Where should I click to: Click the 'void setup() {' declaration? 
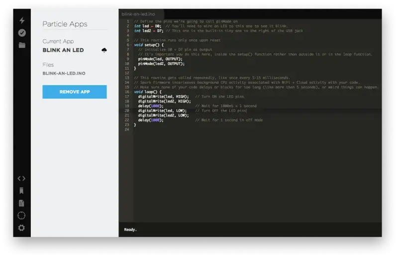tap(149, 45)
